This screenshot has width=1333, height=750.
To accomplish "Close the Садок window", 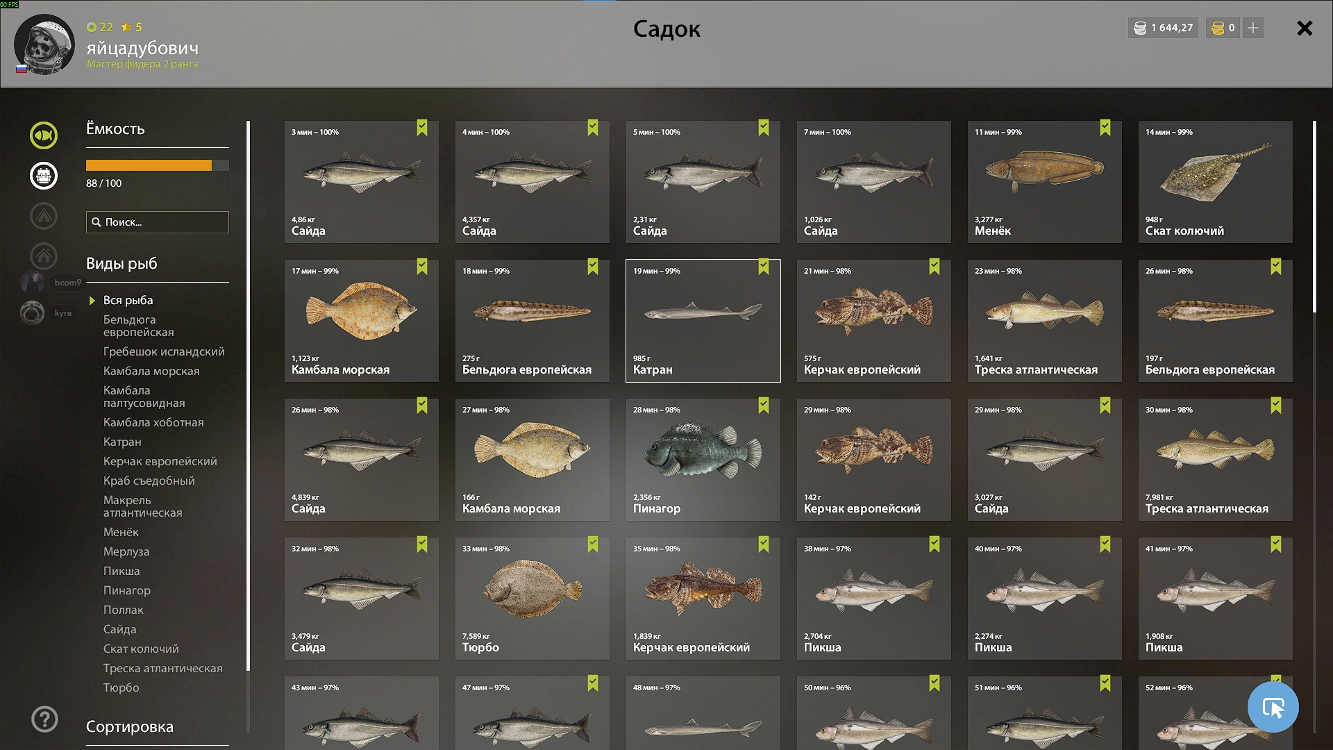I will pos(1305,28).
